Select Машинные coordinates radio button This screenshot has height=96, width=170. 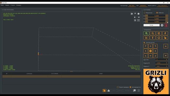click(x=144, y=13)
